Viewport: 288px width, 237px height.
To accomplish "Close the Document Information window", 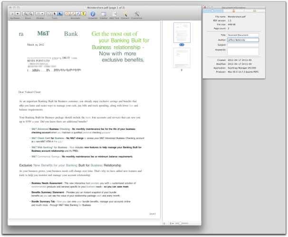I will [x=205, y=8].
